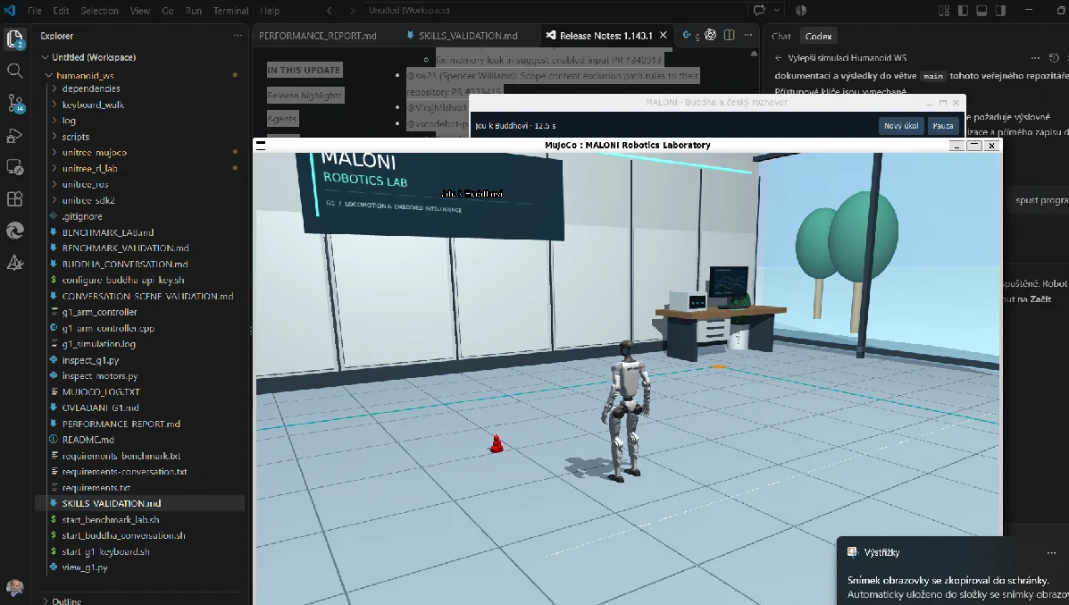
Task: Open the File menu
Action: pos(35,10)
